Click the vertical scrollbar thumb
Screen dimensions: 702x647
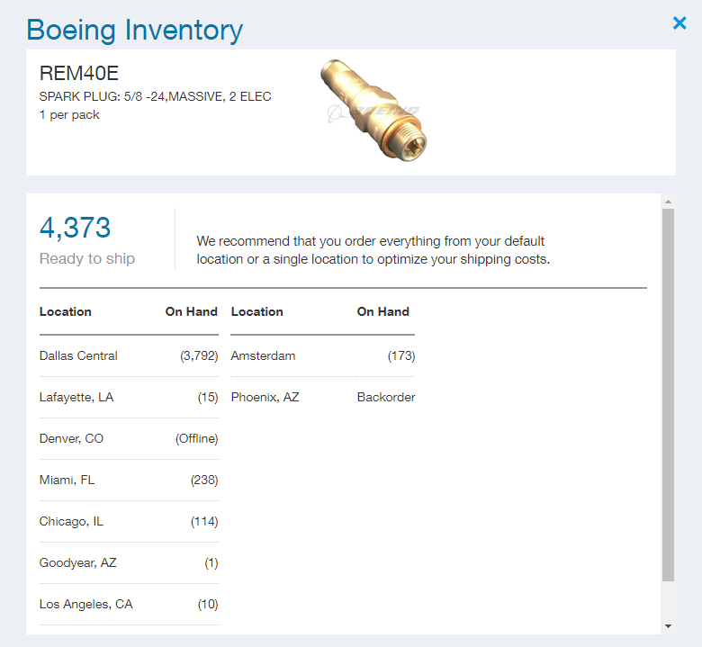667,391
